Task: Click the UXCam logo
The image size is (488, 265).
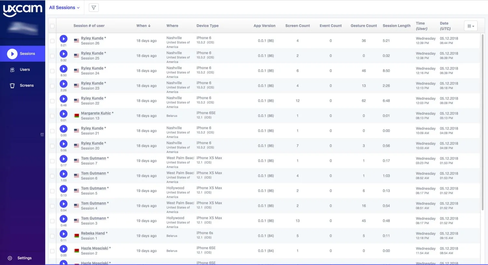Action: pyautogui.click(x=22, y=9)
